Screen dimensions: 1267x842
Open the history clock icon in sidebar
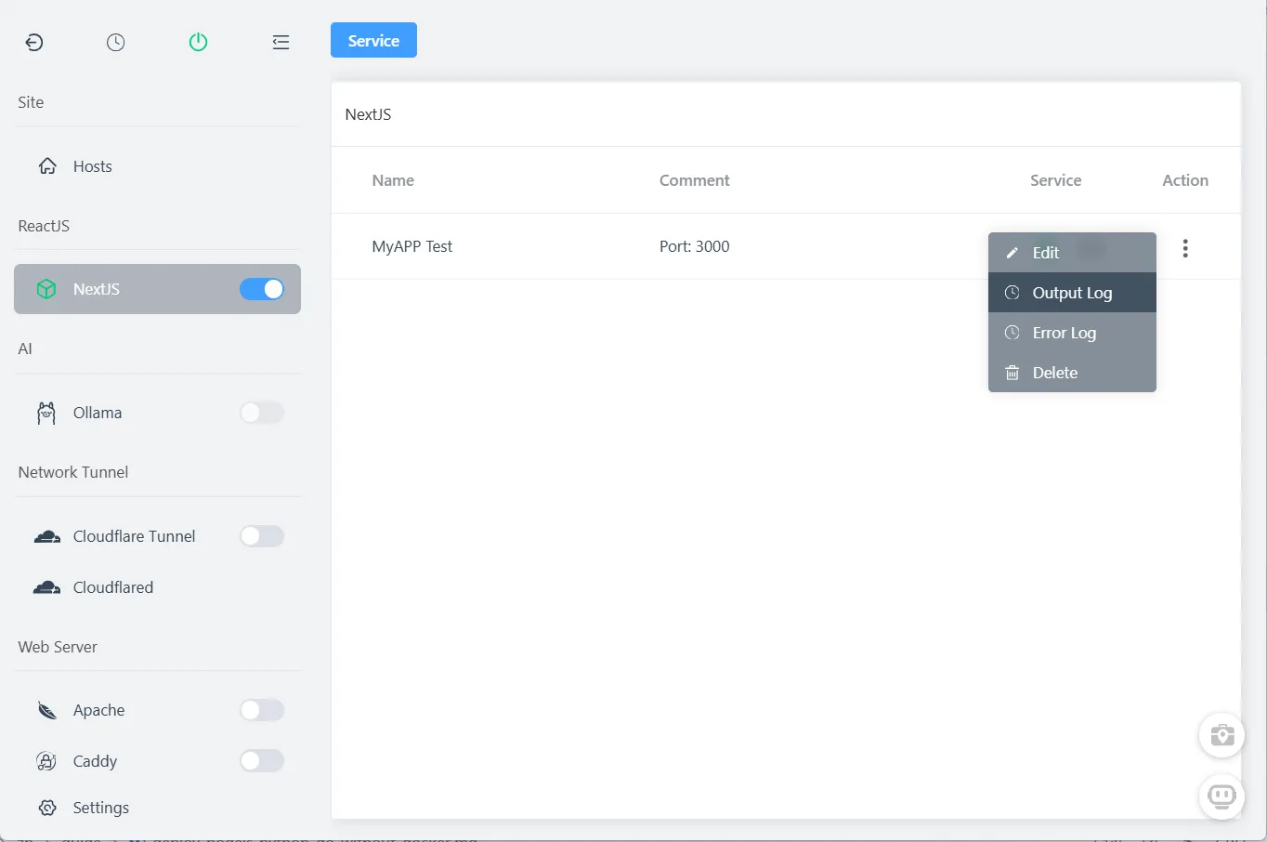(115, 42)
